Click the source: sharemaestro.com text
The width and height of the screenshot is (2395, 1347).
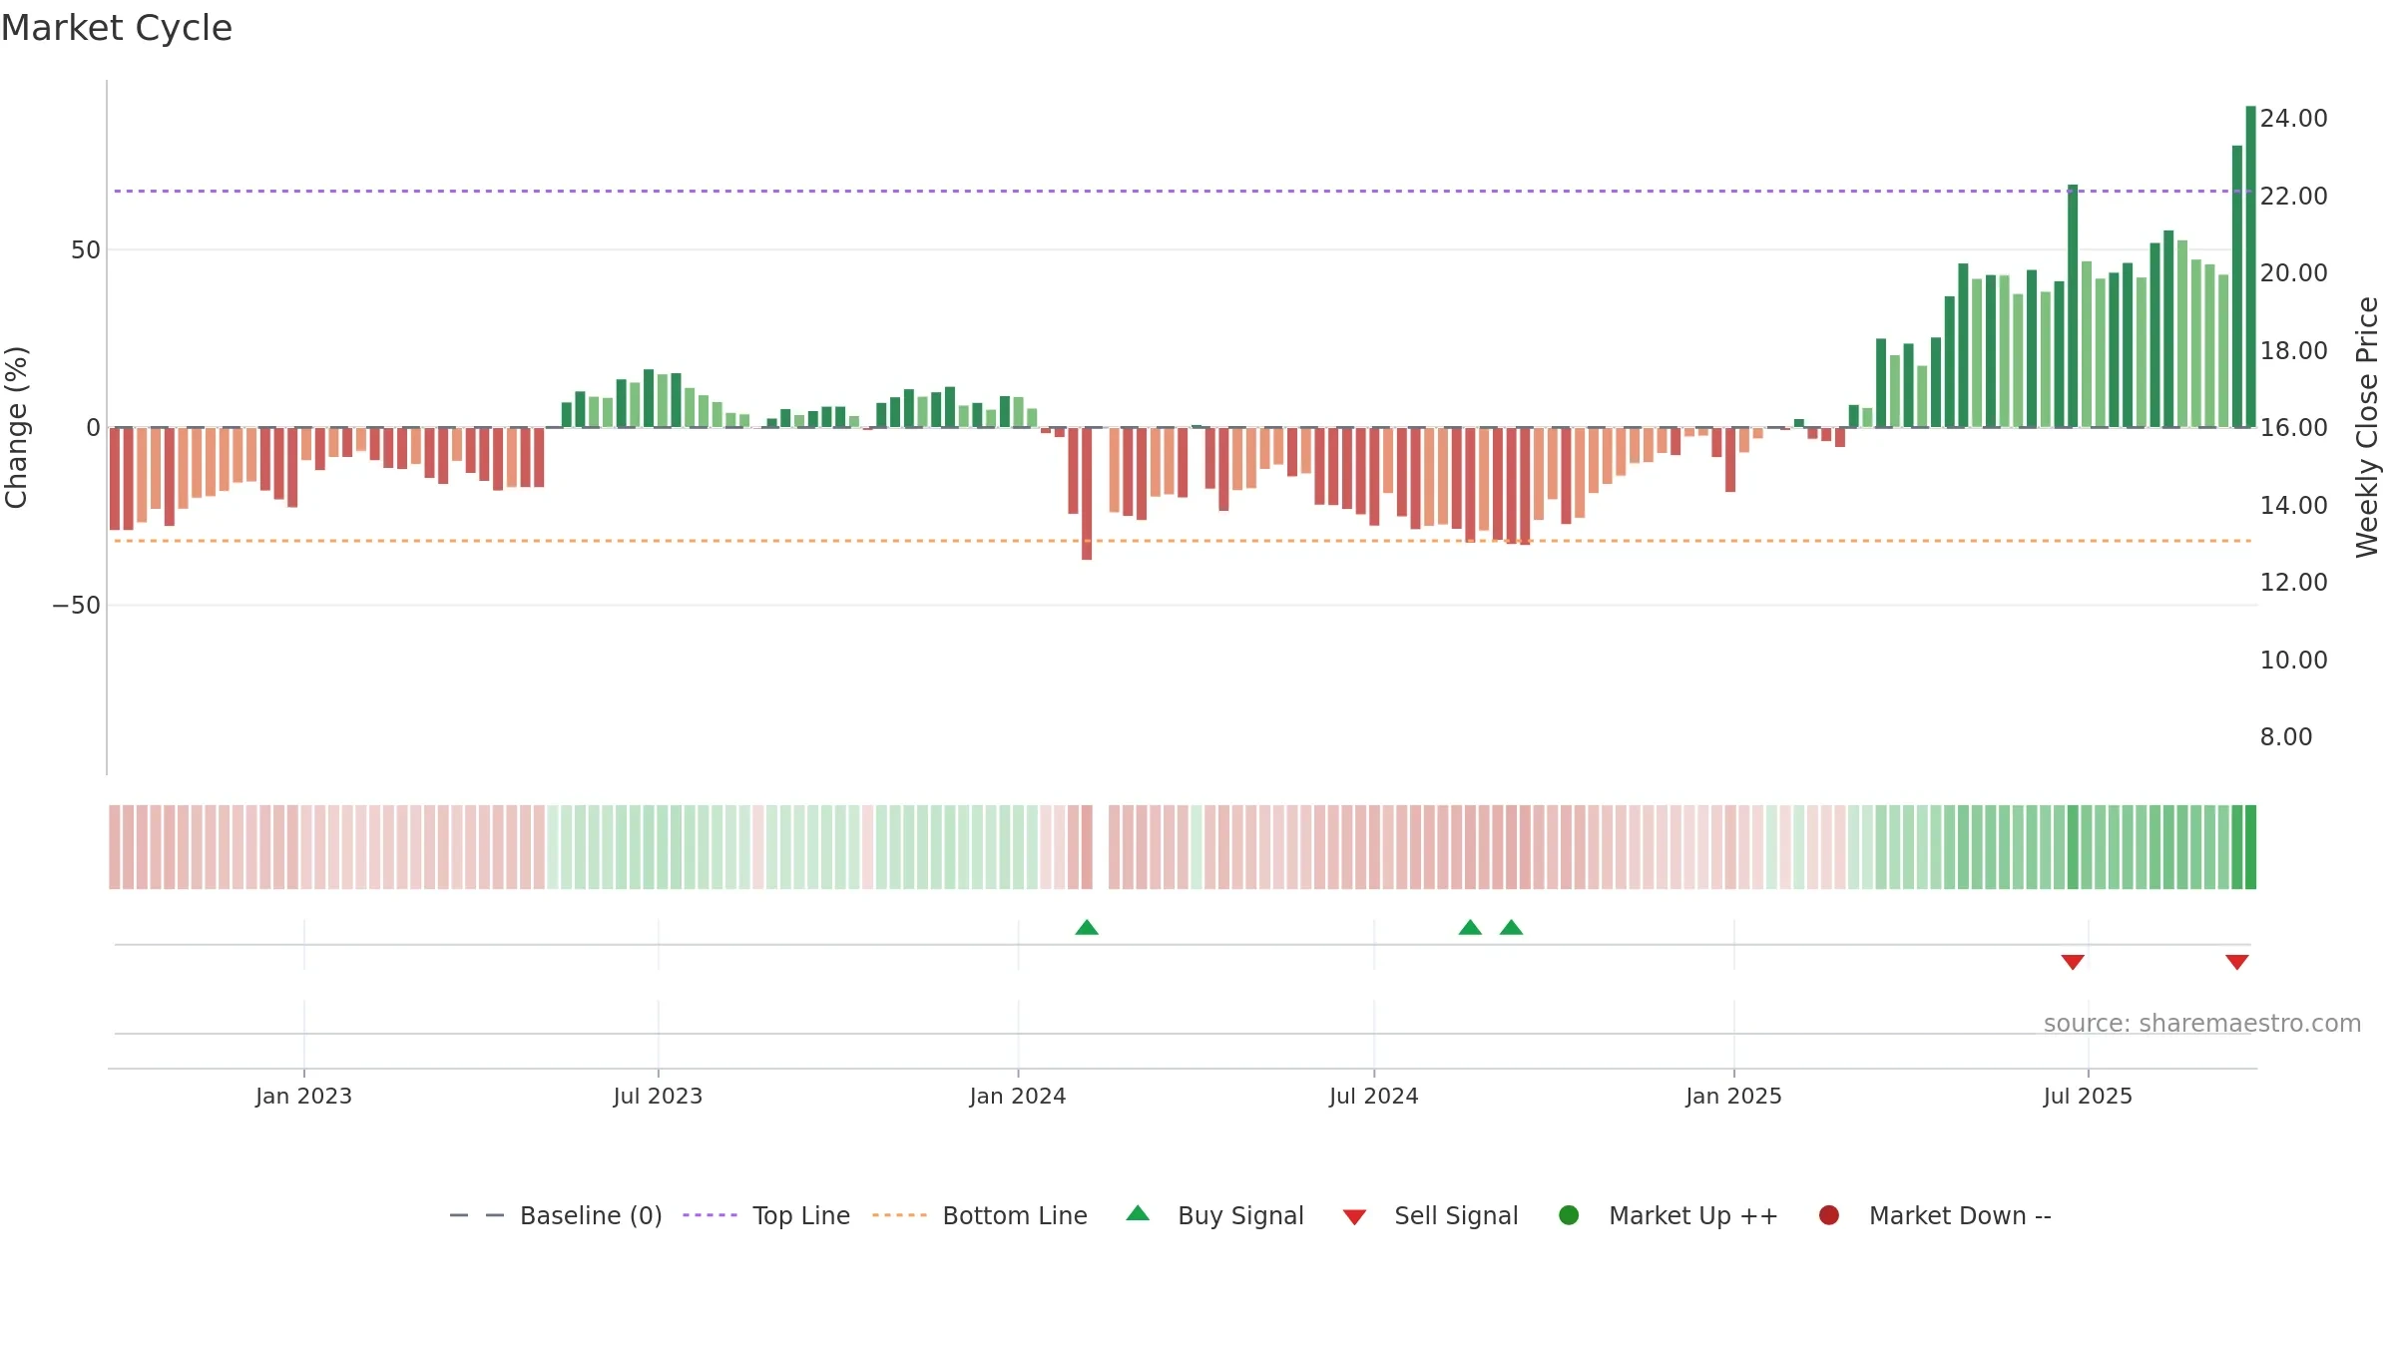2202,1024
